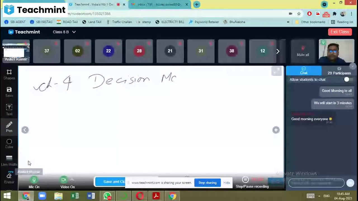Add a new whiteboard page
This screenshot has width=358, height=201.
[x=276, y=130]
